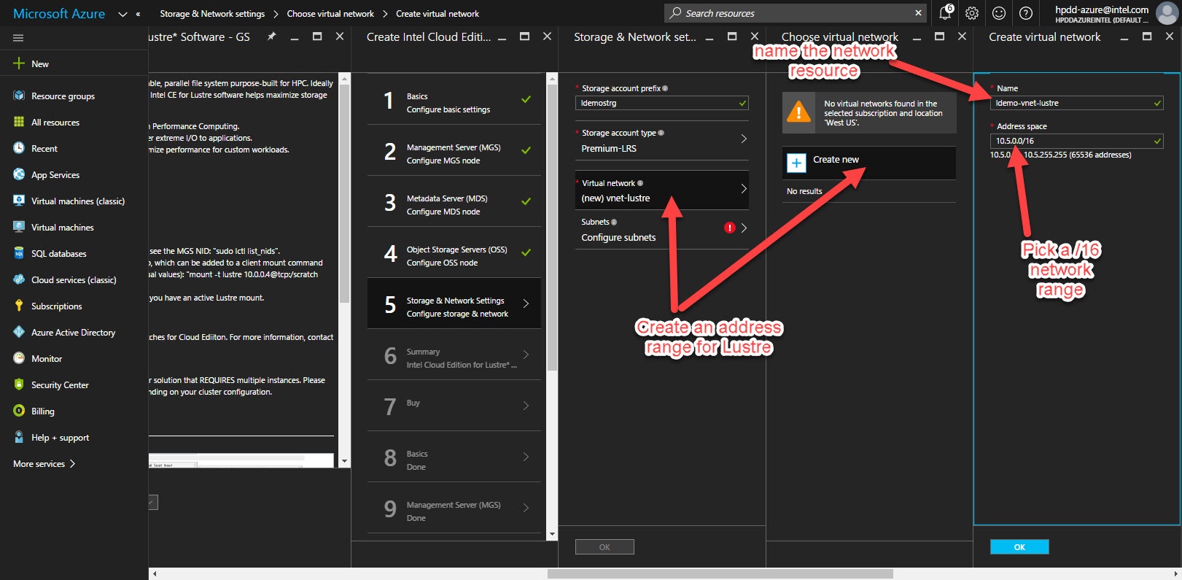Screen dimensions: 1182x580
Task: Click the feedback smiley icon
Action: (x=999, y=13)
